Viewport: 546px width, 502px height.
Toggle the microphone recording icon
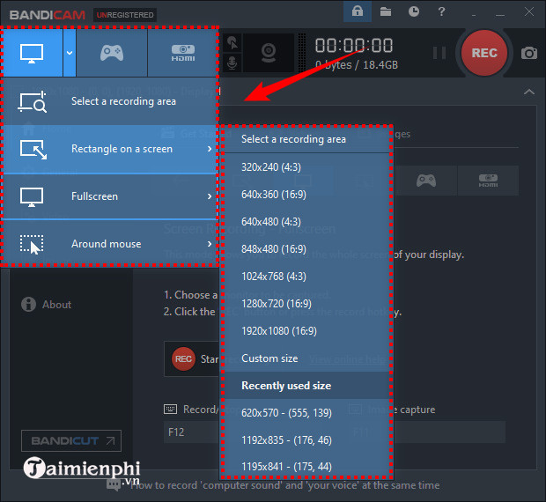(232, 63)
